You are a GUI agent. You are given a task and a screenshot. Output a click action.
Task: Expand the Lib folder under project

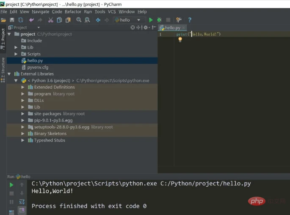pyautogui.click(x=16, y=47)
